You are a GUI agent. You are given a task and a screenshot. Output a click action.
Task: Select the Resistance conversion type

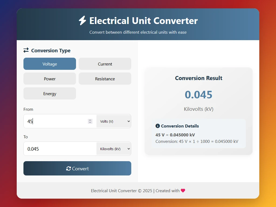[105, 79]
